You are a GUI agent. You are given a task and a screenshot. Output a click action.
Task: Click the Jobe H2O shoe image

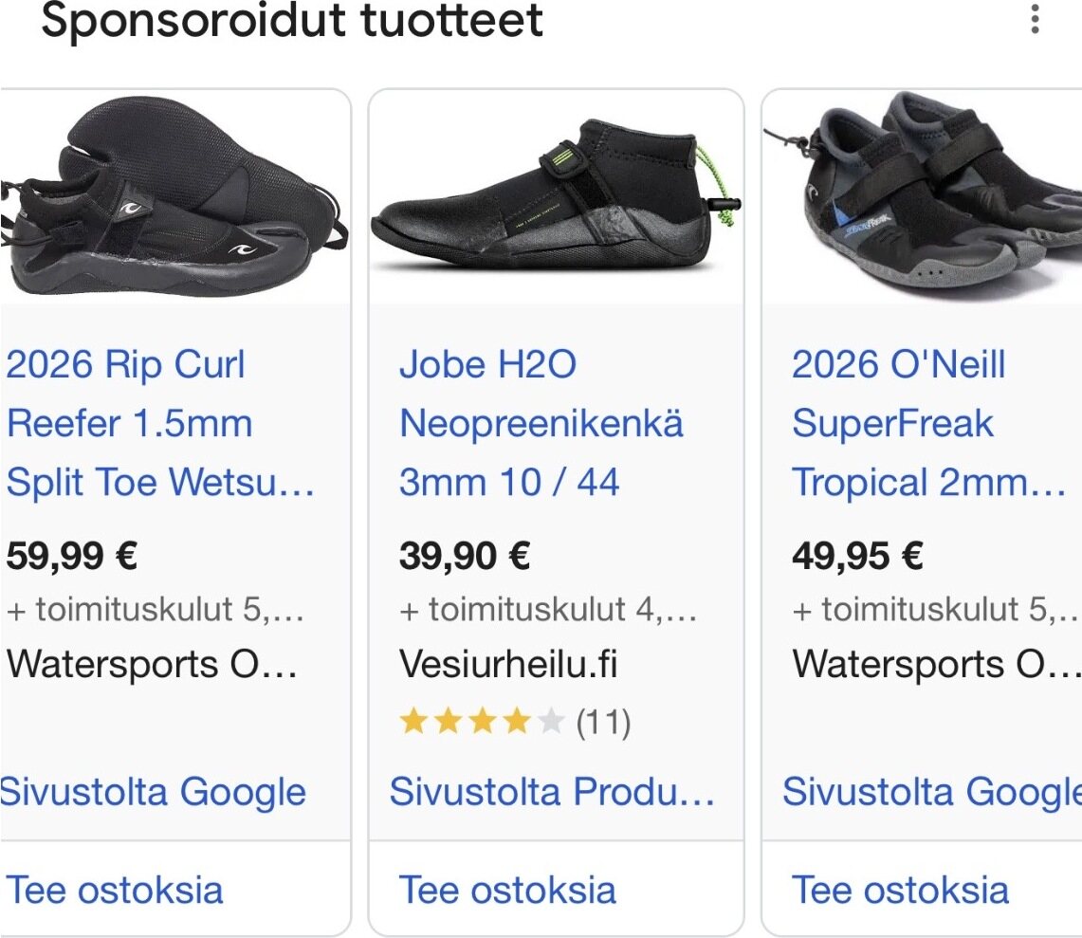tap(556, 197)
